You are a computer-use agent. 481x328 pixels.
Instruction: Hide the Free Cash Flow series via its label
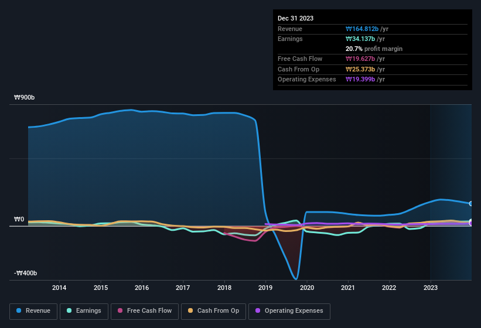(149, 310)
